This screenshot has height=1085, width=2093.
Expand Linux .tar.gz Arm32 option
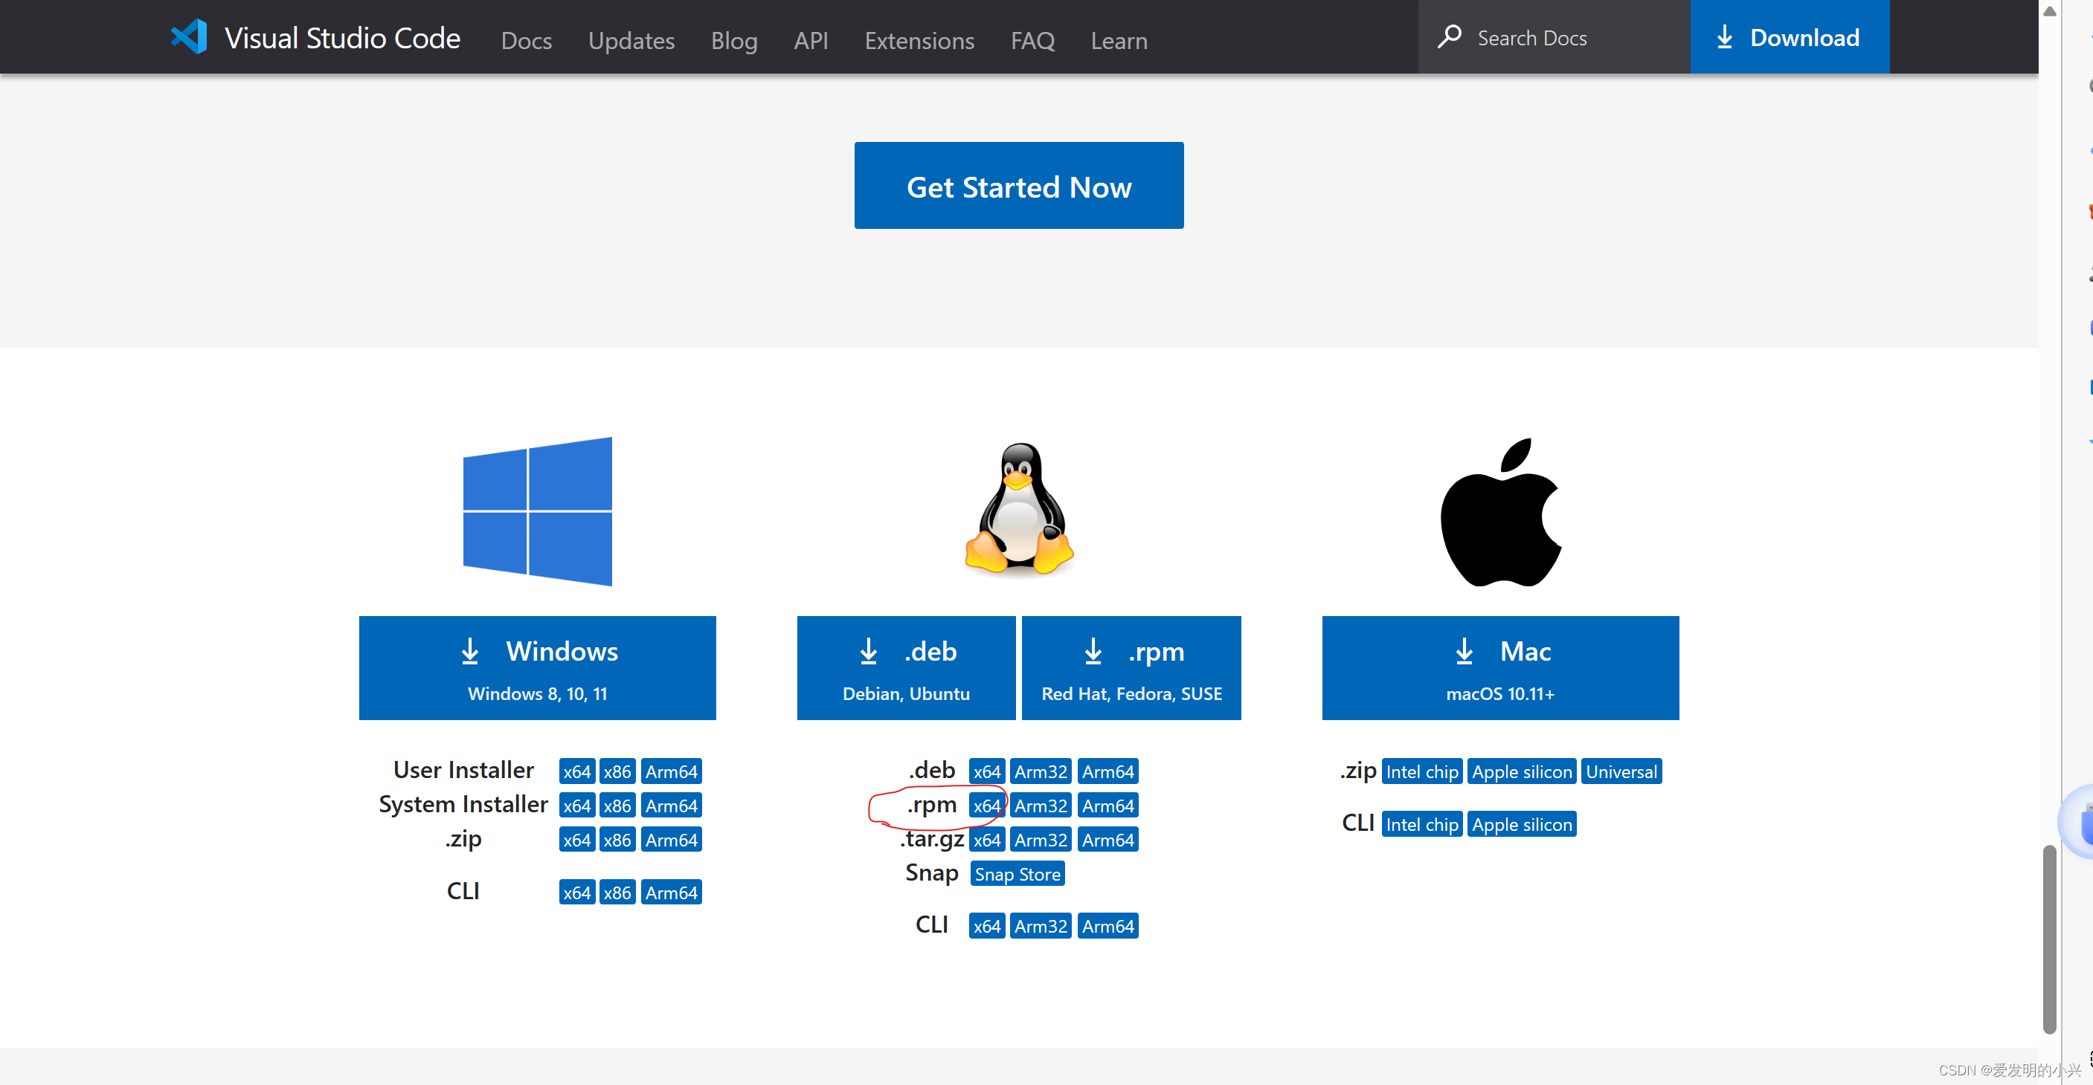(1041, 840)
